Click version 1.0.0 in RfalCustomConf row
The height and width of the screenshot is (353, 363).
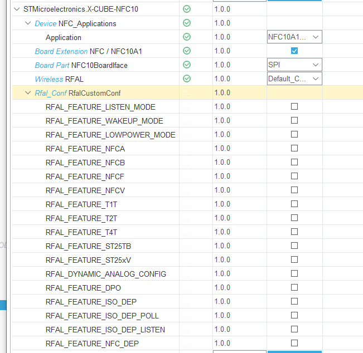pyautogui.click(x=222, y=92)
